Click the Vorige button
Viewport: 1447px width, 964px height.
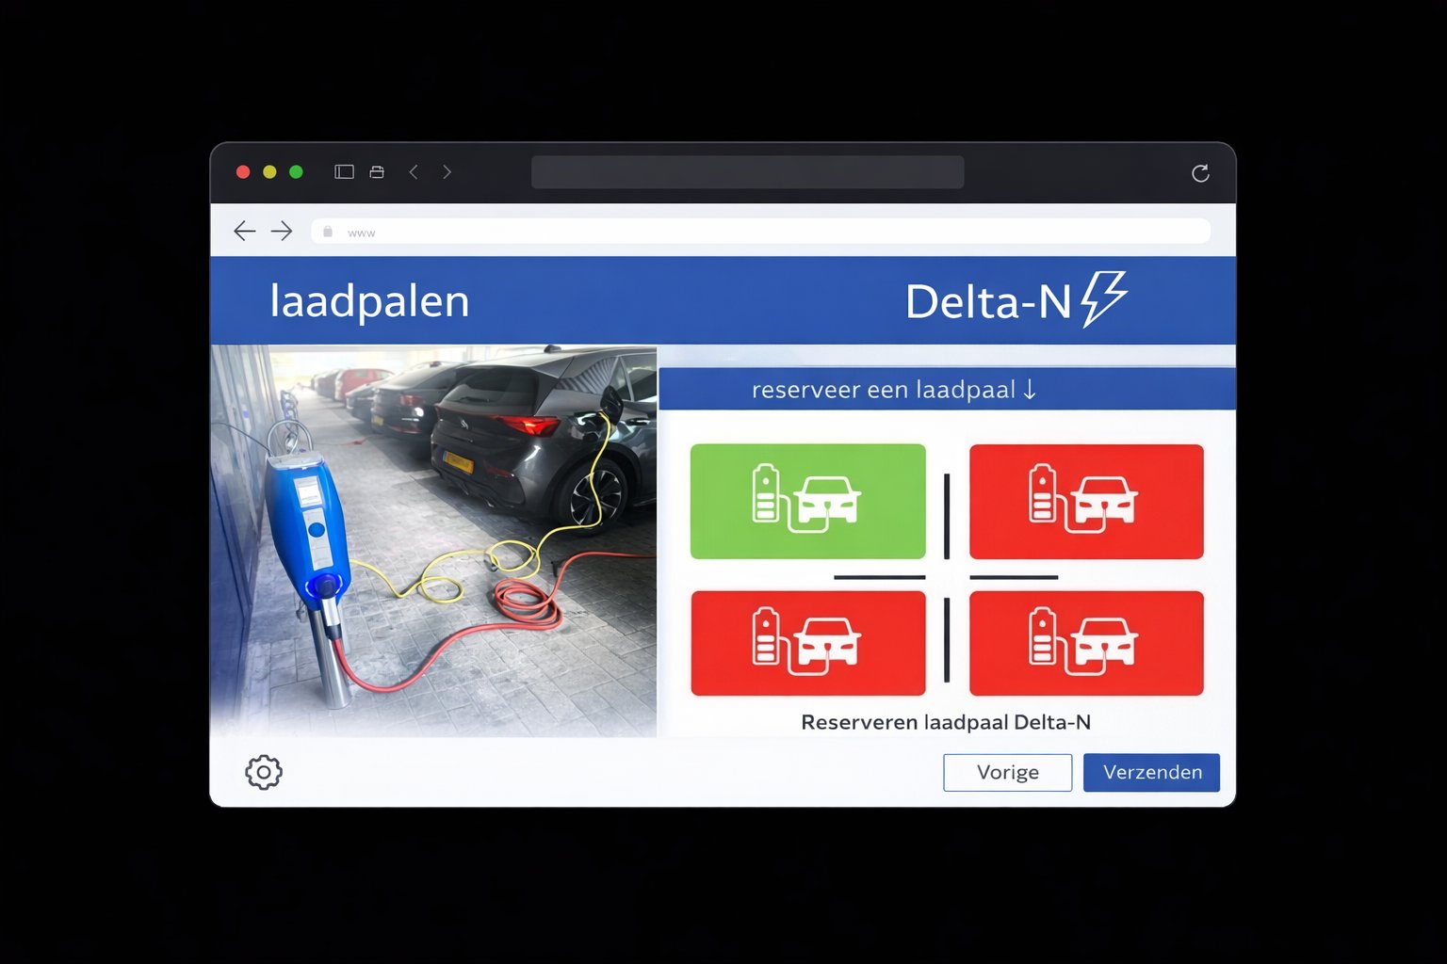pyautogui.click(x=1007, y=772)
